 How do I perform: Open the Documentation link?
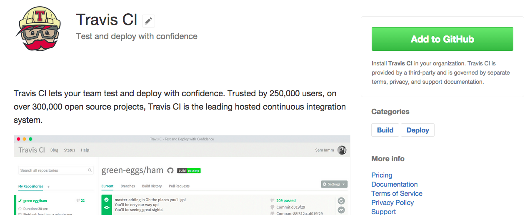point(394,184)
